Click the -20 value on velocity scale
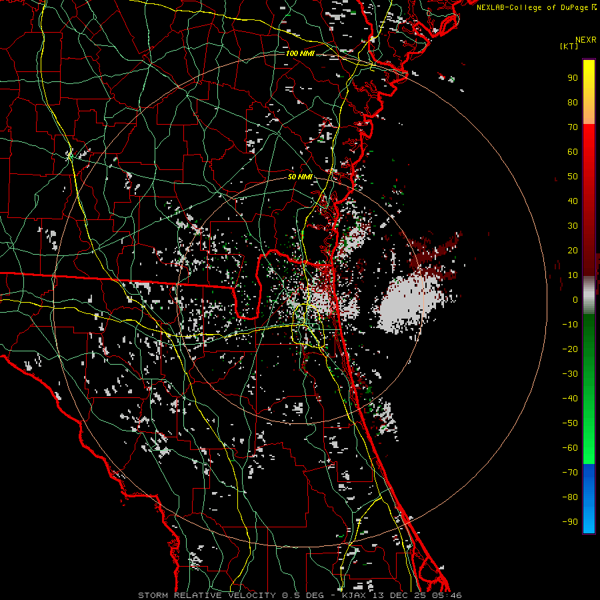The width and height of the screenshot is (600, 600). (570, 349)
